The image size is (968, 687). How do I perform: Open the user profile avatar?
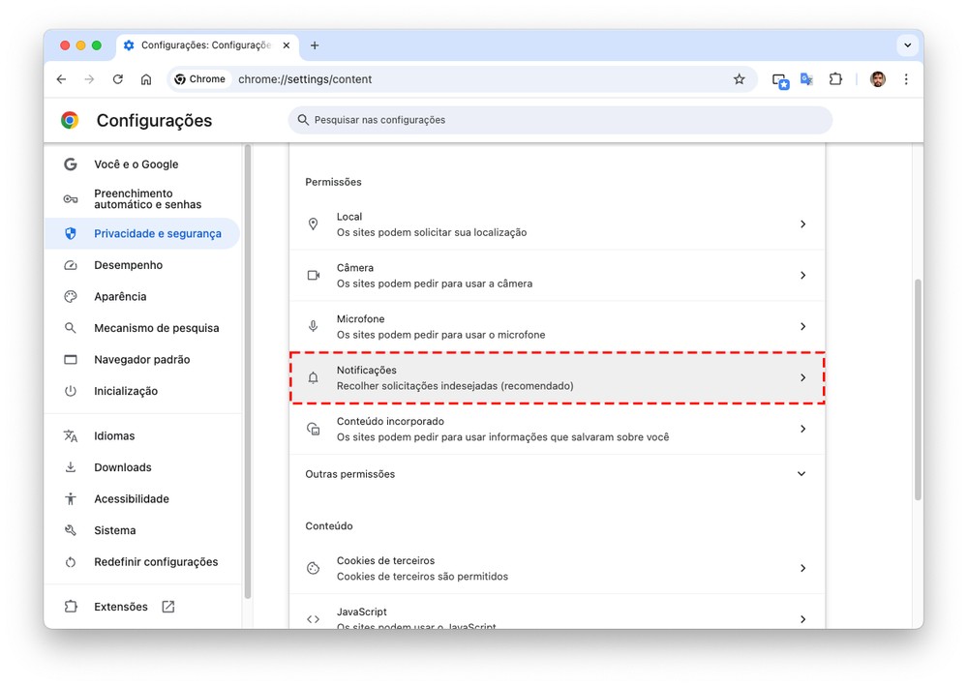[877, 79]
